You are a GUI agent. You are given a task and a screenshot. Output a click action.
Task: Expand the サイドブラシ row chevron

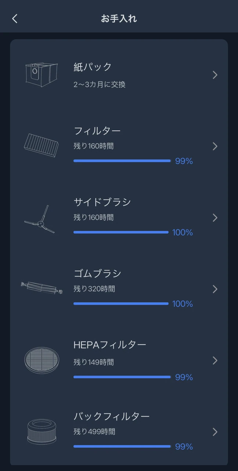215,218
